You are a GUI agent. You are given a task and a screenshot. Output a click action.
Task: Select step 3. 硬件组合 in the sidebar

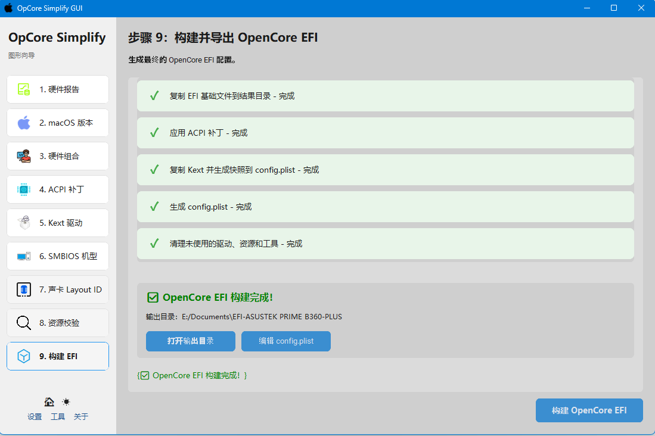coord(58,156)
